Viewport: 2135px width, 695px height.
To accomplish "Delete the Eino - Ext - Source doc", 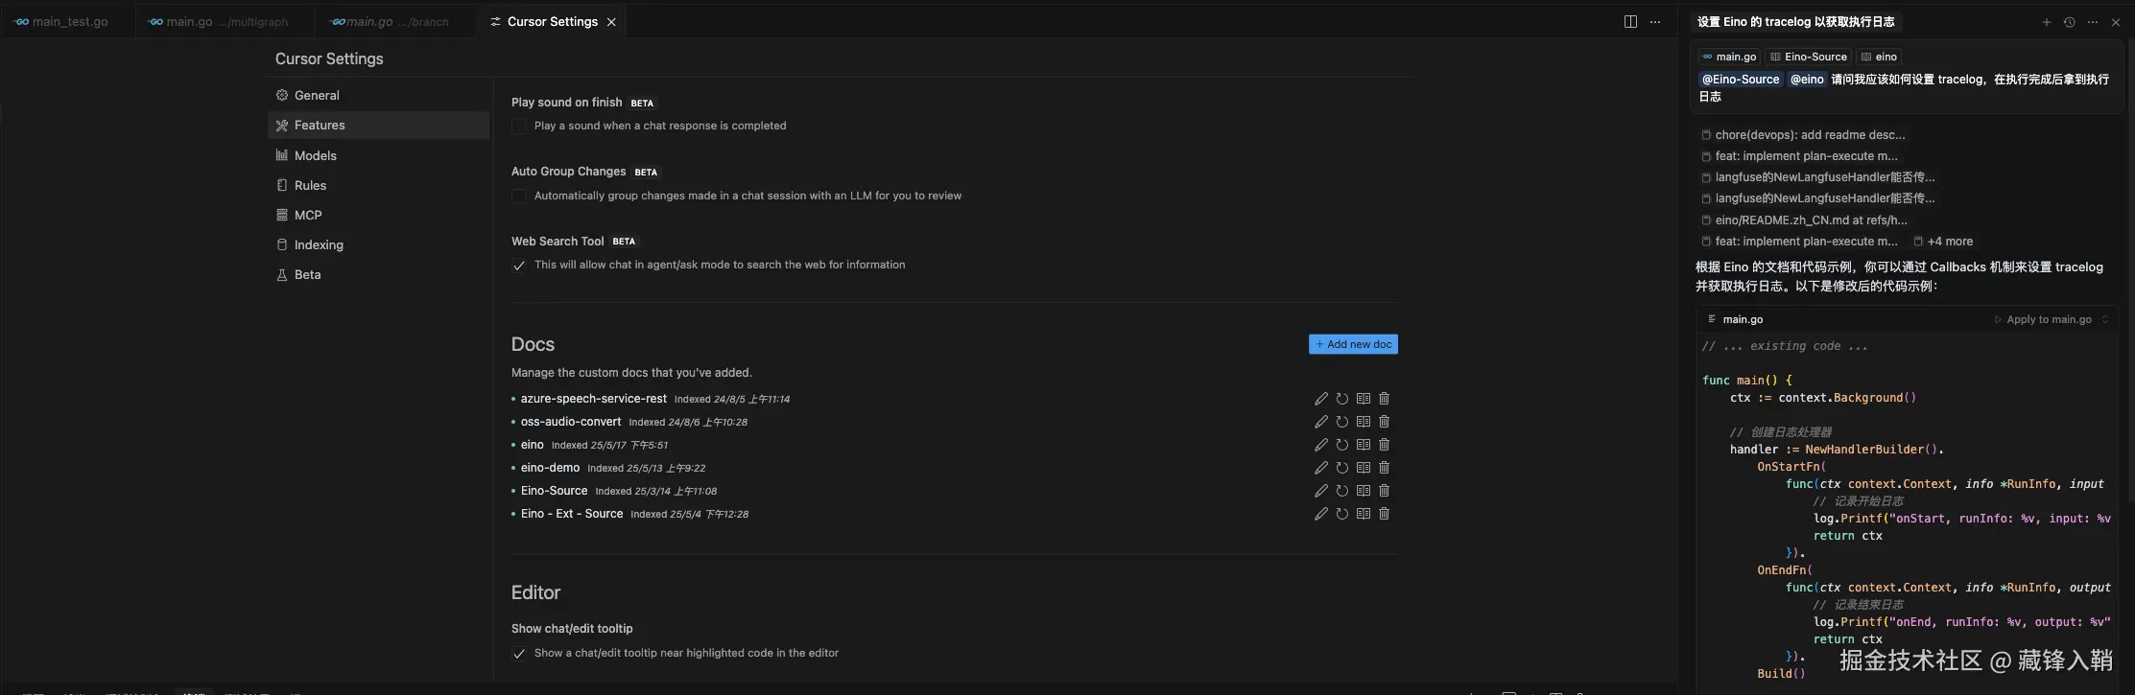I will click(1384, 514).
